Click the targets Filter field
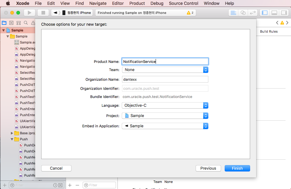Screen dimensions: 291x189 click(x=99, y=185)
